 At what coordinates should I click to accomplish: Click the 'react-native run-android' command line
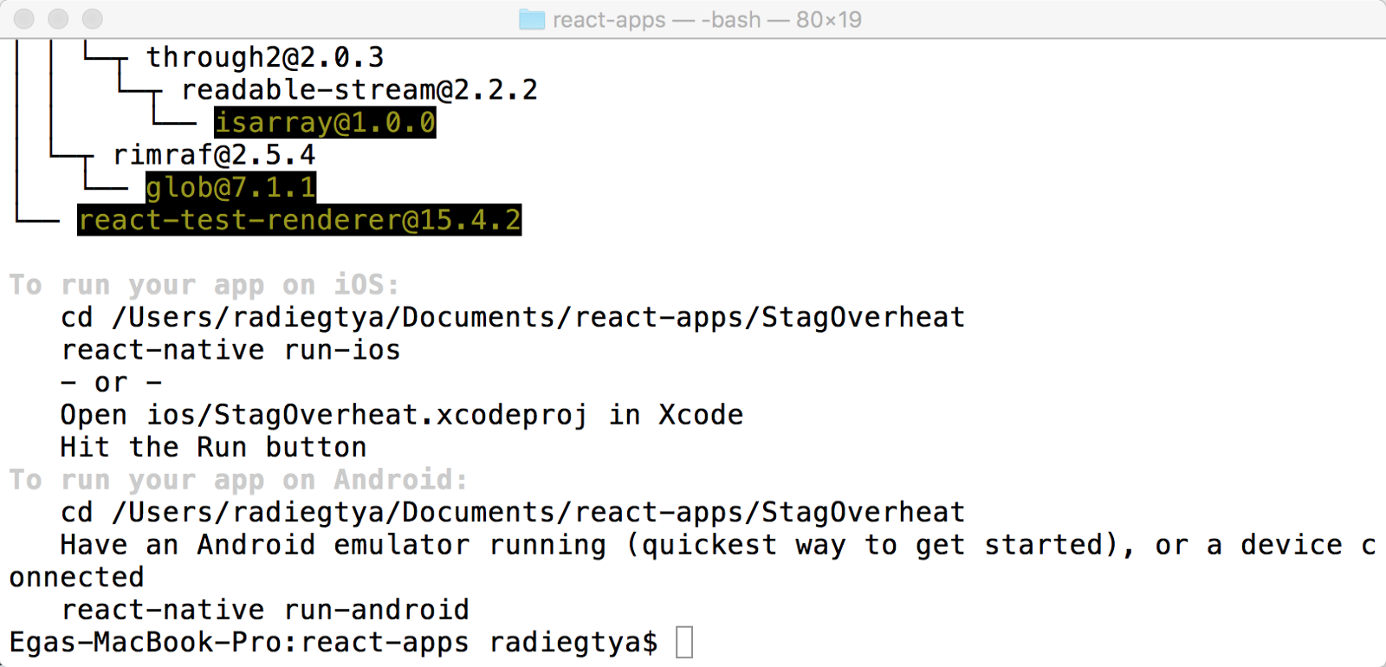(264, 610)
